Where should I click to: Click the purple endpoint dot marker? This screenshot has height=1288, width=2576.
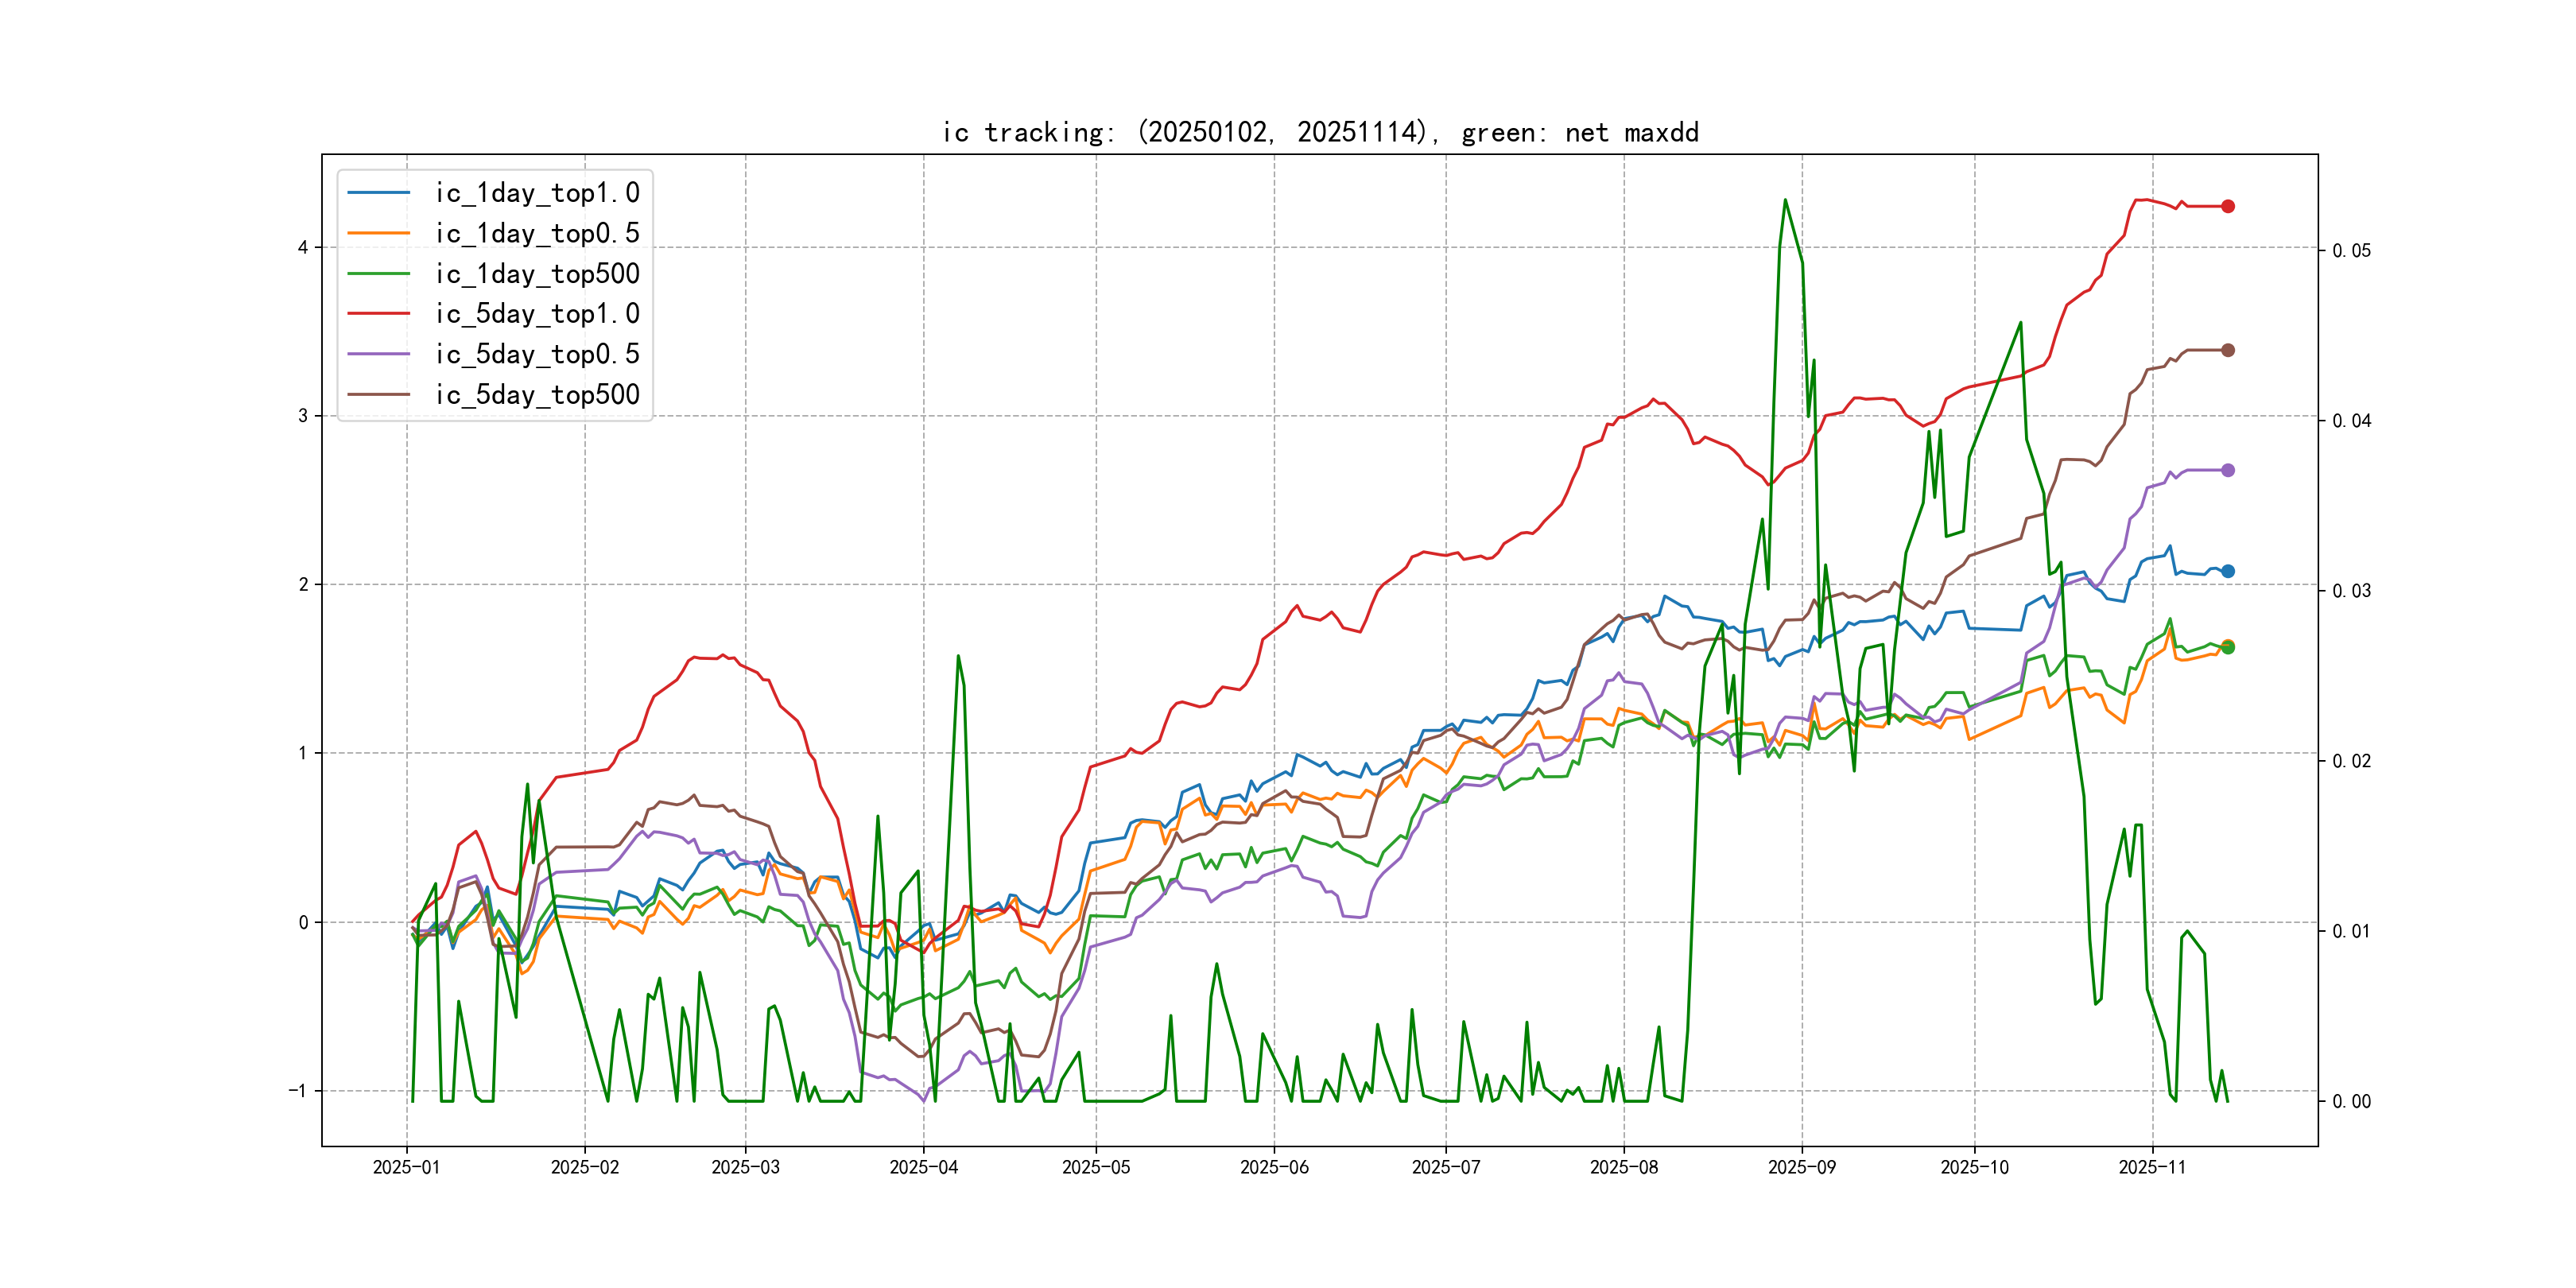(x=2227, y=470)
